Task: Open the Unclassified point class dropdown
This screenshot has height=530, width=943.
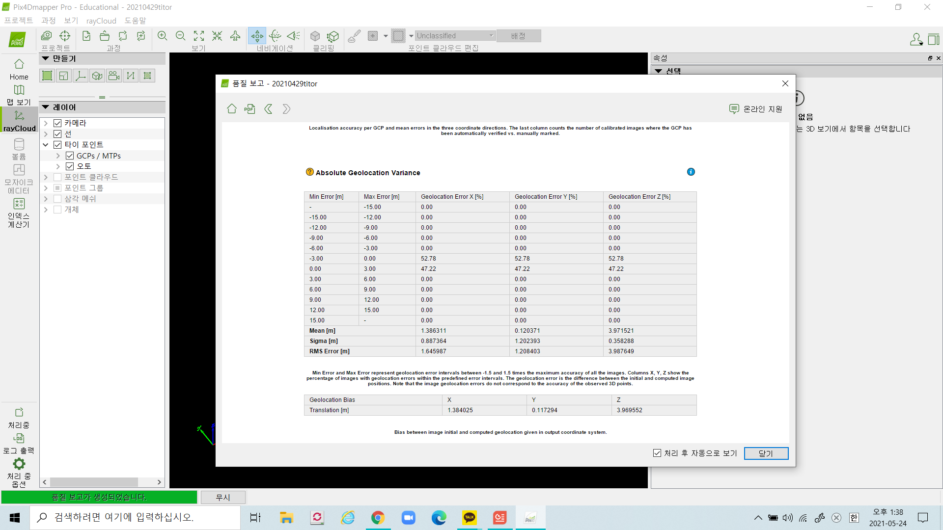Action: click(x=455, y=36)
